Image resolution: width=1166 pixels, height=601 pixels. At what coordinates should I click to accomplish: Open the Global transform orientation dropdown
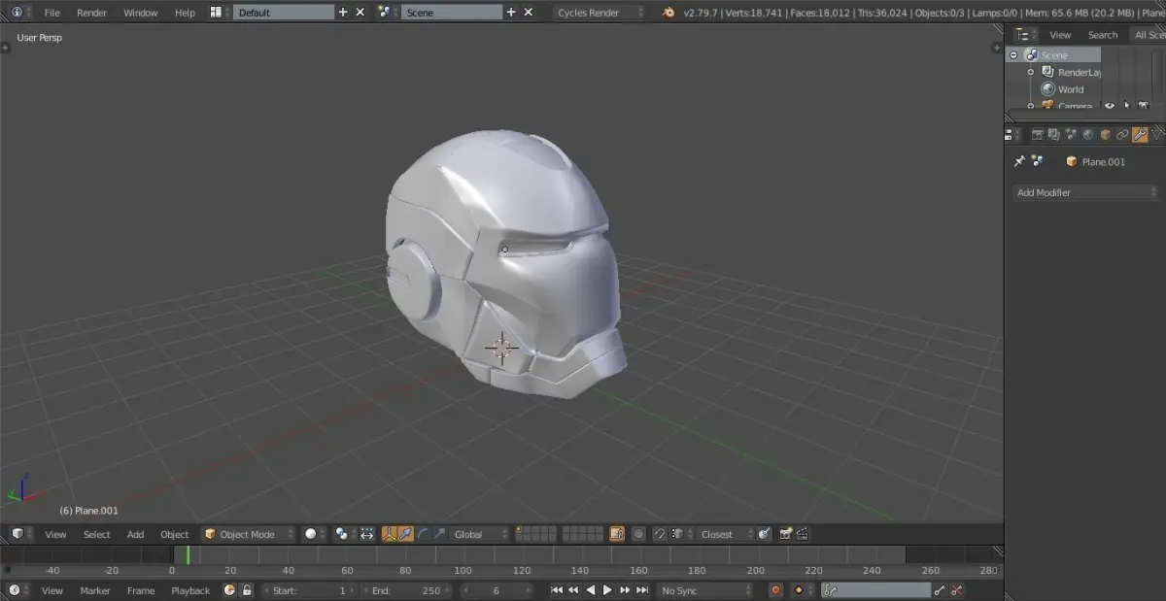pyautogui.click(x=480, y=534)
